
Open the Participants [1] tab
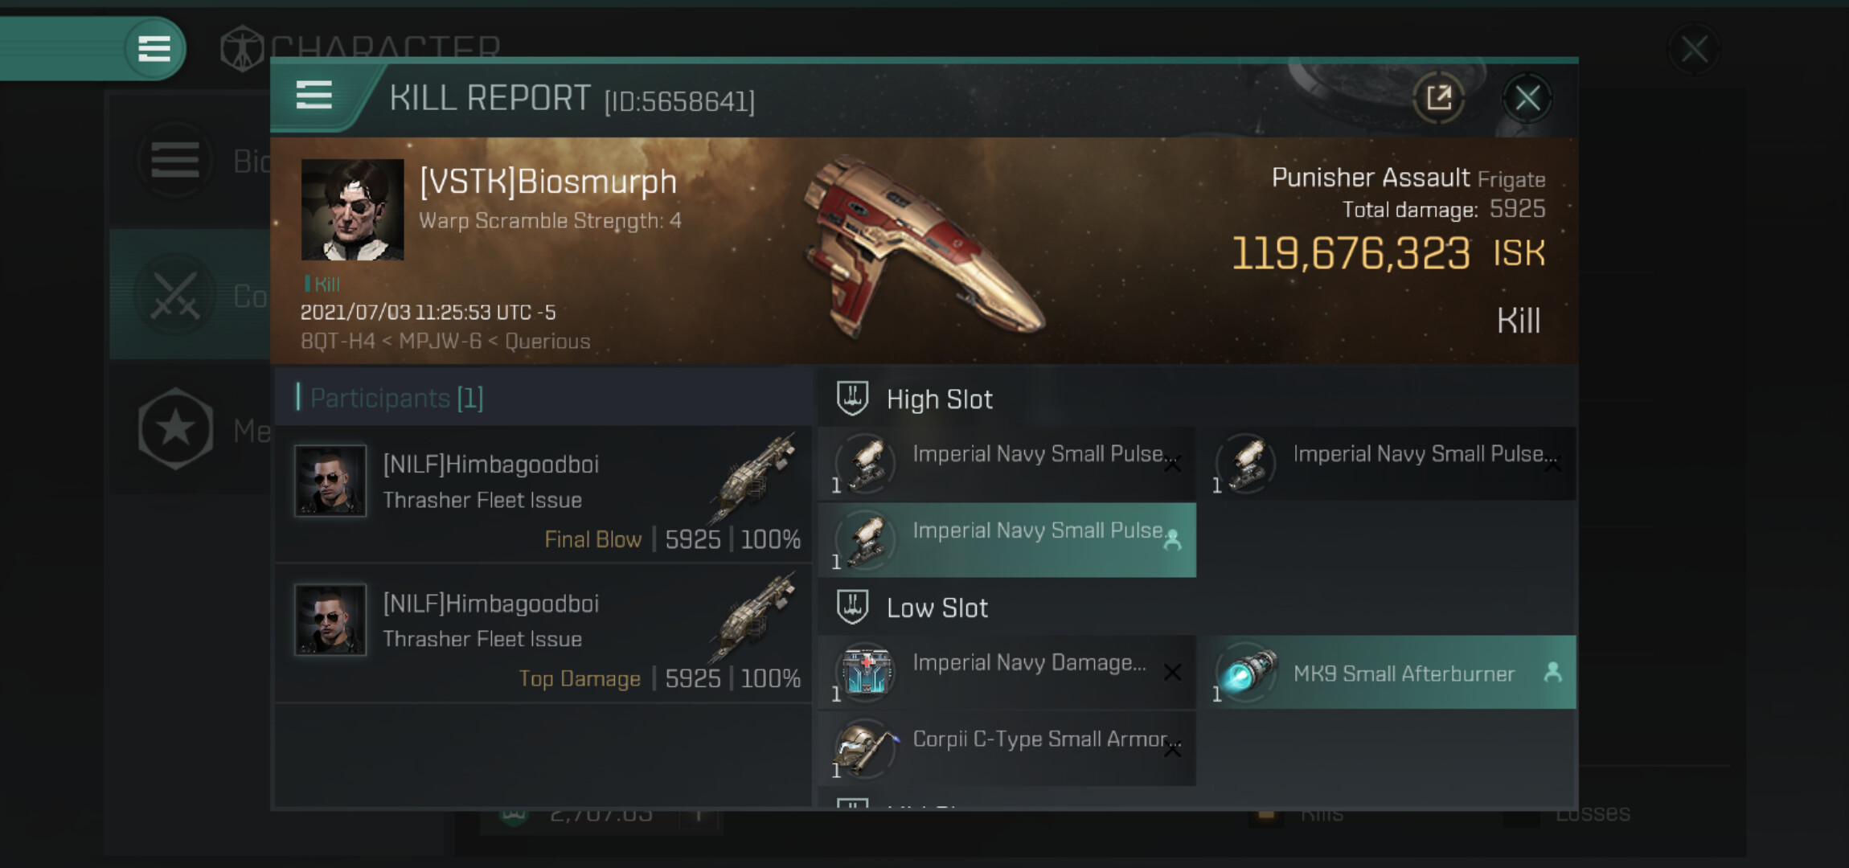[396, 398]
